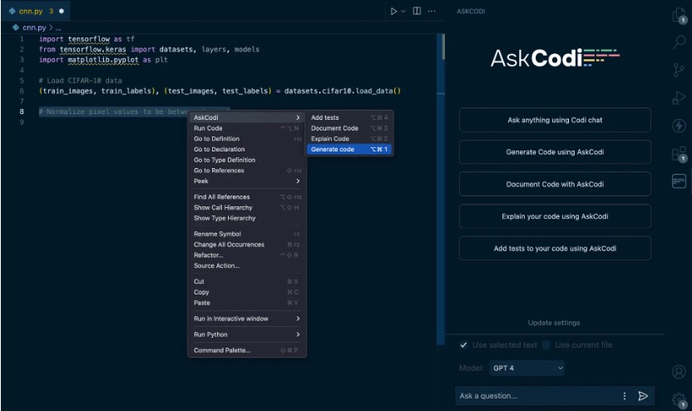Uncheck the Use selected text checkbox
This screenshot has height=411, width=692.
(464, 344)
